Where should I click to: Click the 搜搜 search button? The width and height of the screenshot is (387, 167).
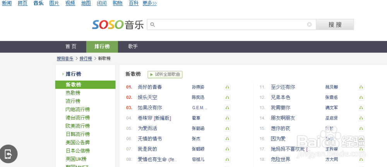[335, 24]
